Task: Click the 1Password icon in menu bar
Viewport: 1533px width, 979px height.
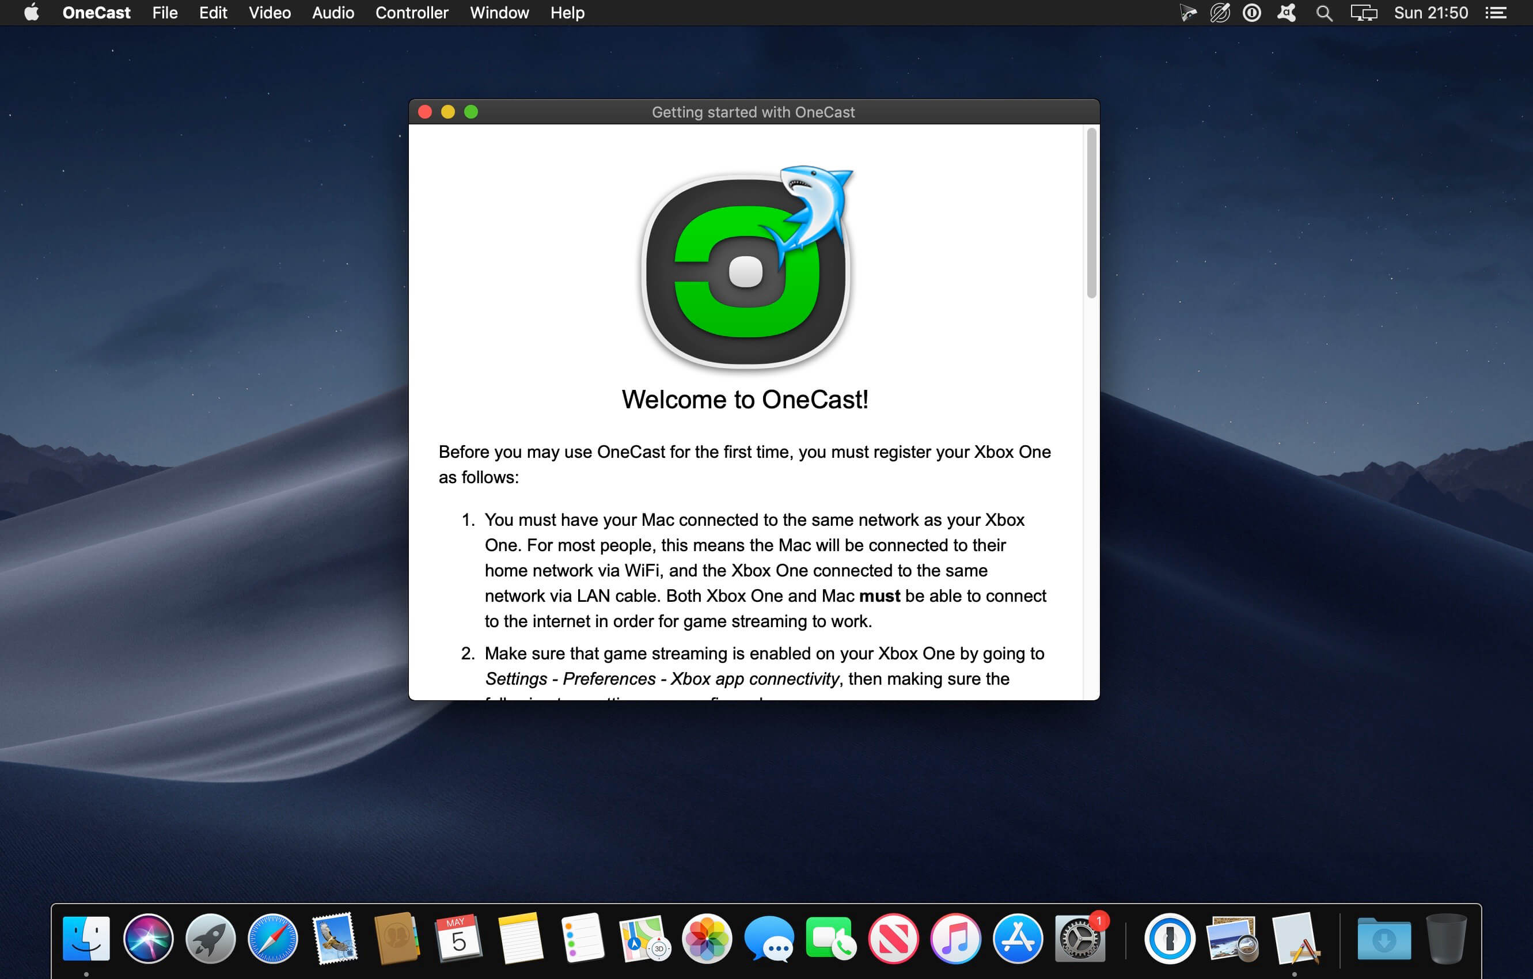Action: pyautogui.click(x=1251, y=13)
